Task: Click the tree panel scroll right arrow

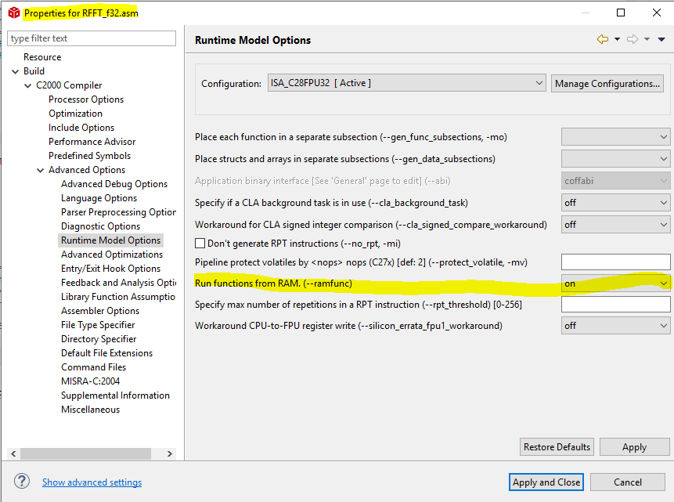Action: [170, 453]
